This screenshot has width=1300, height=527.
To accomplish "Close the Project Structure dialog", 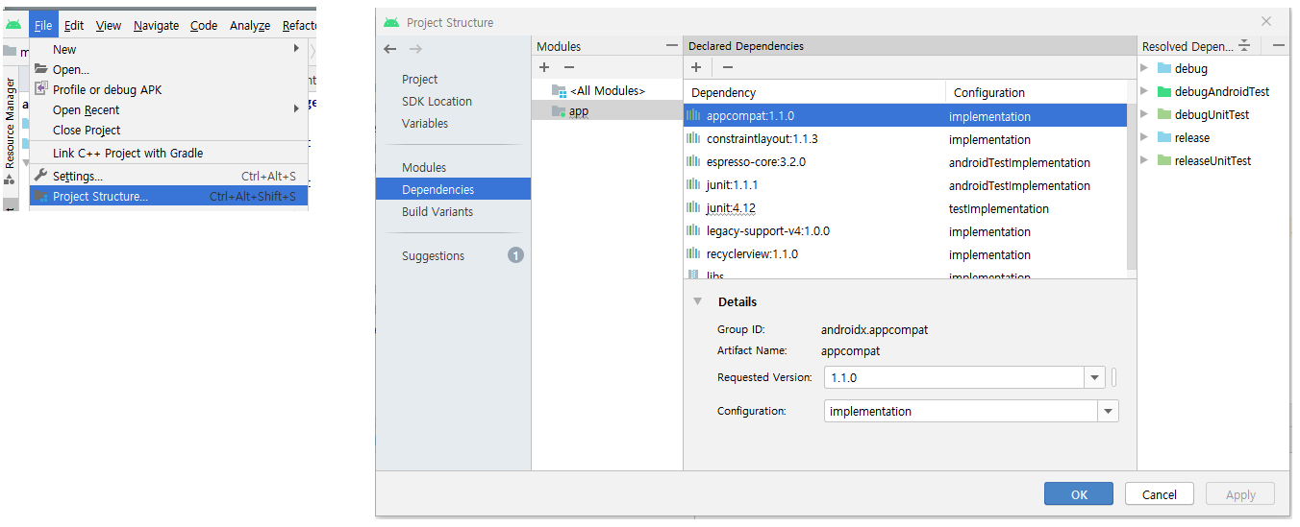I will [x=1266, y=21].
